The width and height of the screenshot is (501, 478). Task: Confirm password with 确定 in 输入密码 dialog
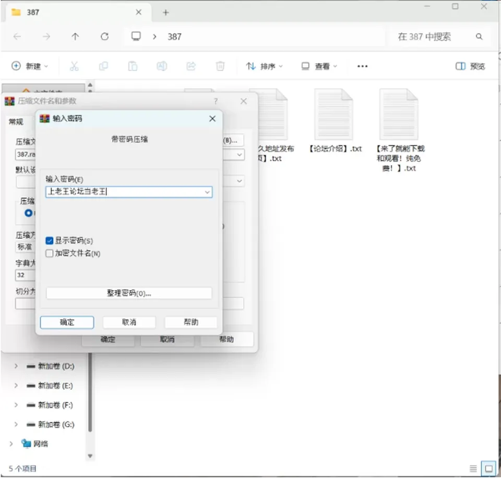pos(67,322)
